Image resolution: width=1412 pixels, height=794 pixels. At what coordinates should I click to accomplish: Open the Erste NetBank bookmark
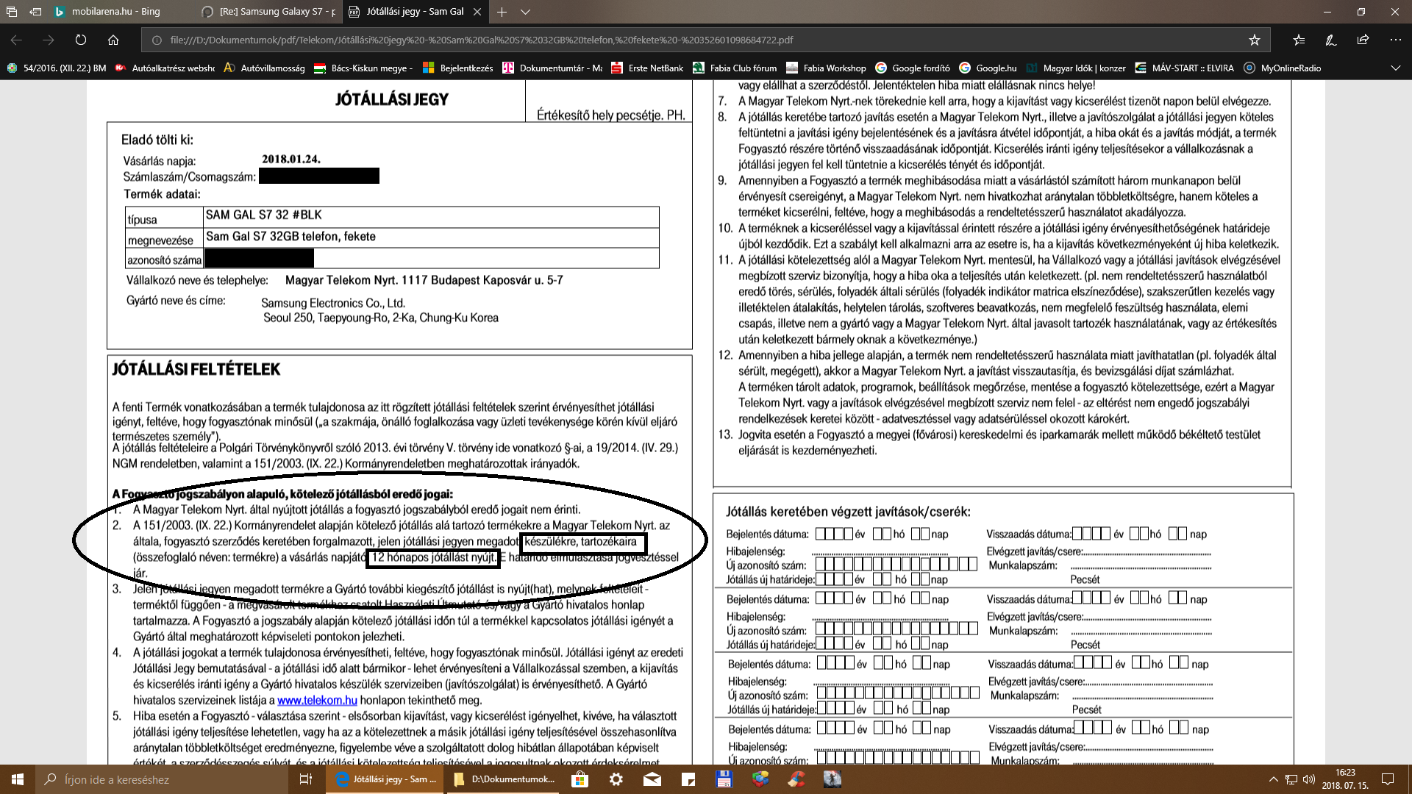tap(647, 68)
